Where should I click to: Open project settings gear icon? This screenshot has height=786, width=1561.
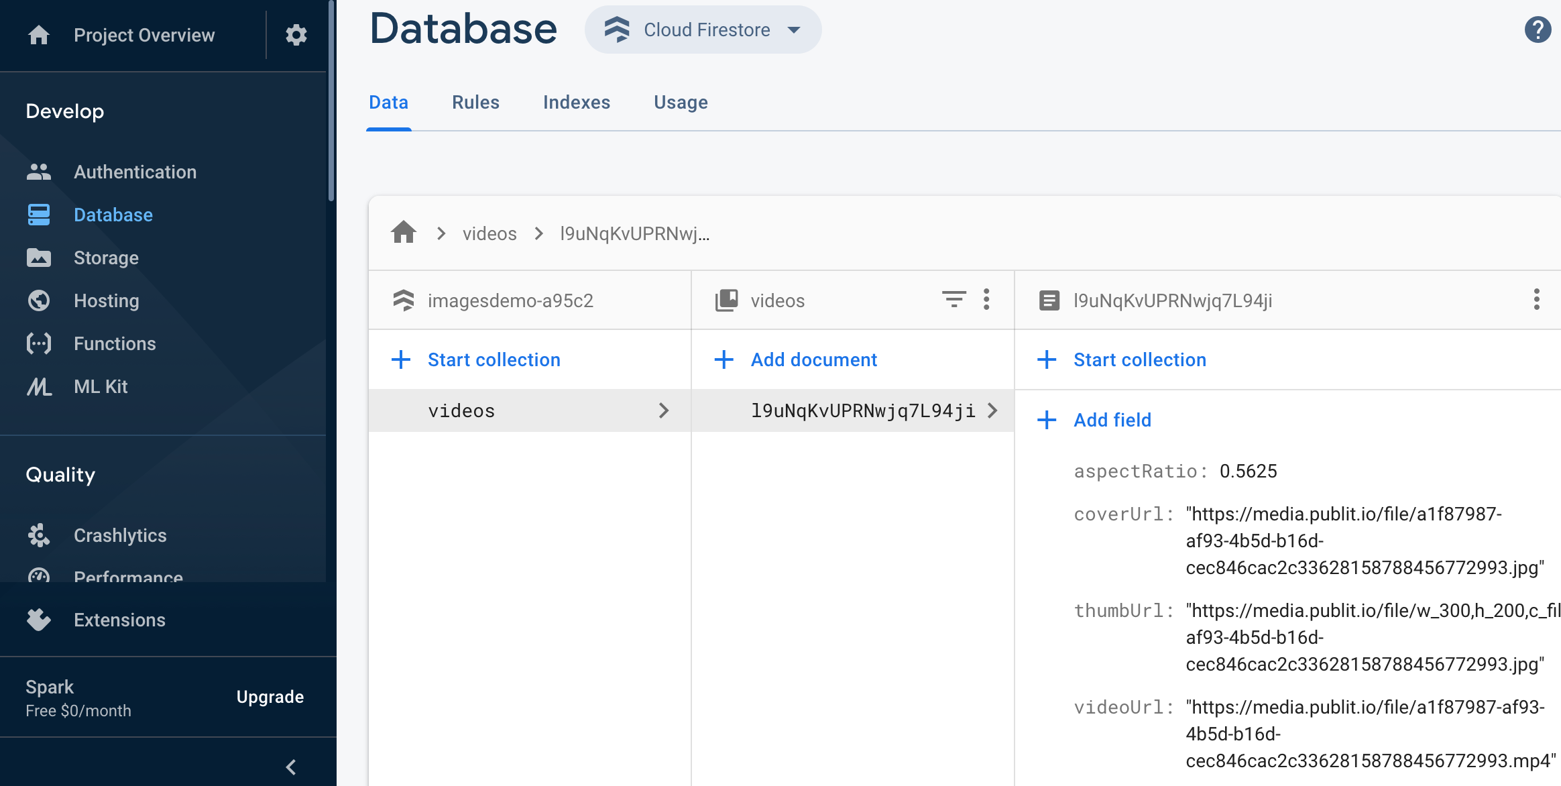click(296, 35)
